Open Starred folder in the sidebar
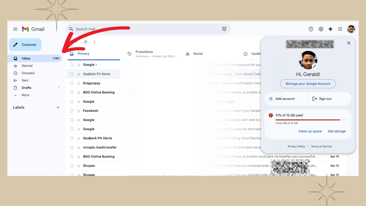Viewport: 366px width, 206px height. pos(35,66)
